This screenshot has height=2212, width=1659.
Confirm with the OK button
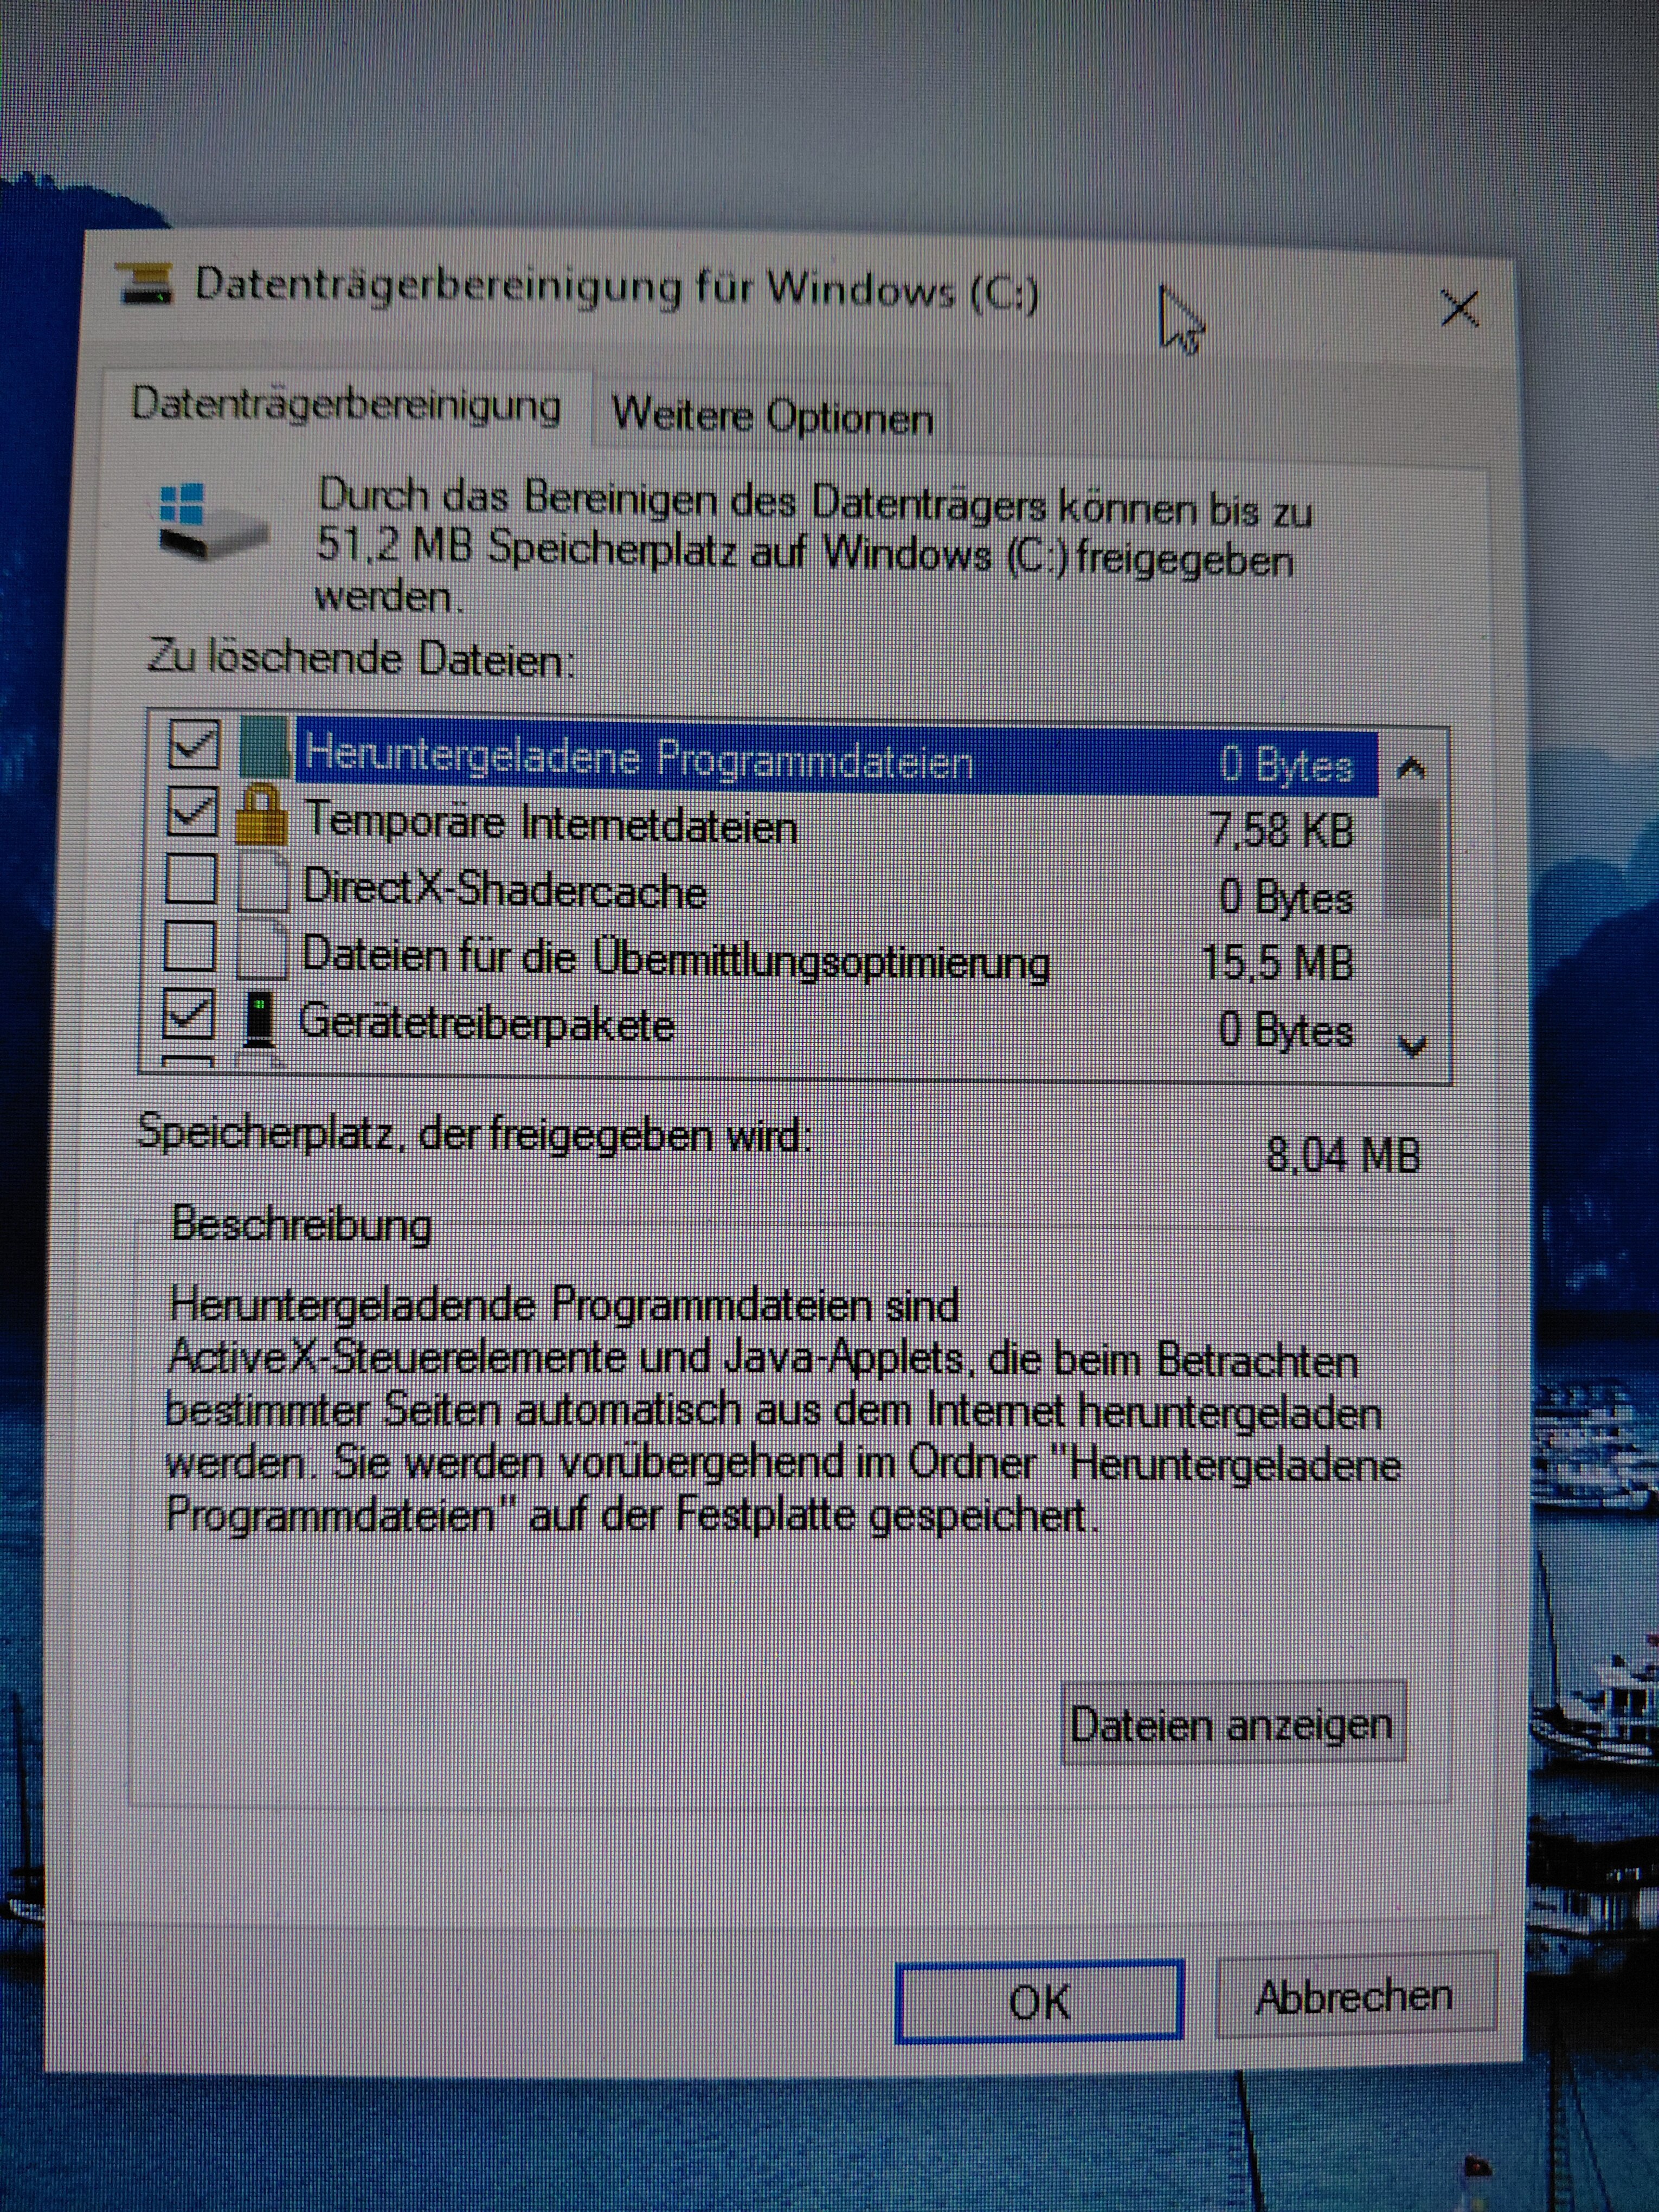[x=1039, y=2002]
